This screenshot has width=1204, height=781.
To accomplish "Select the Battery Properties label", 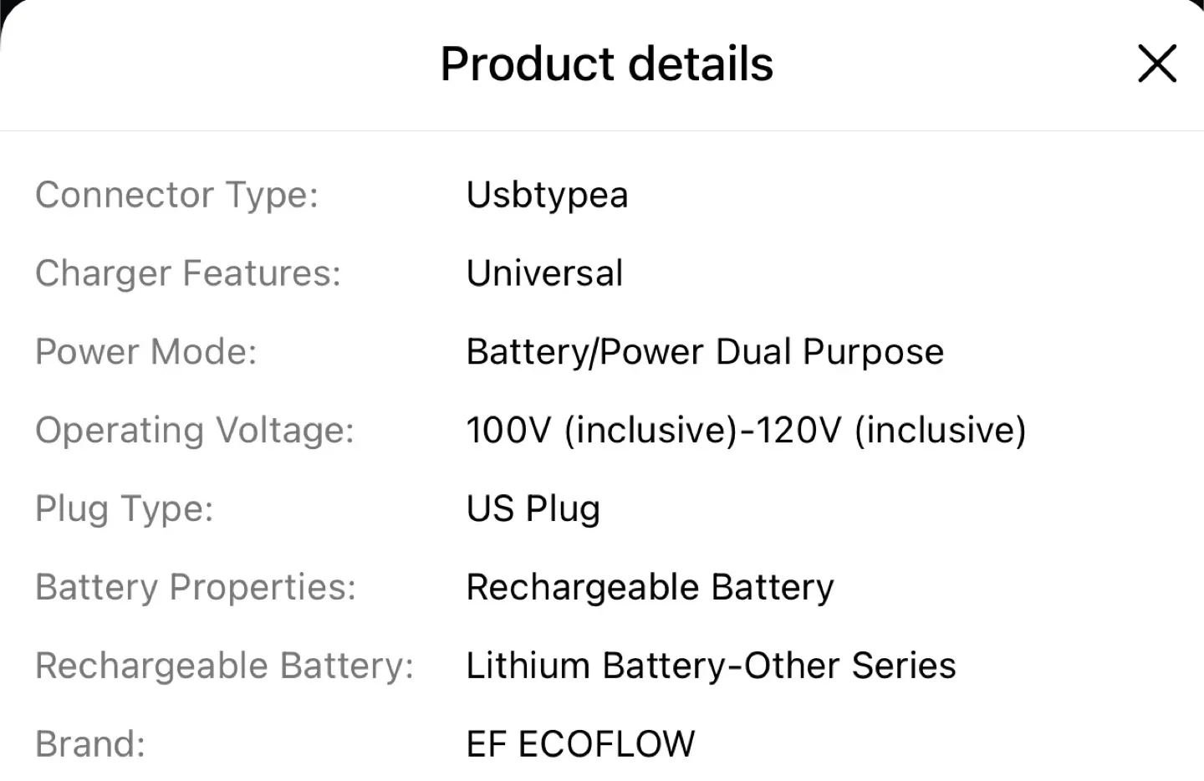I will (195, 587).
